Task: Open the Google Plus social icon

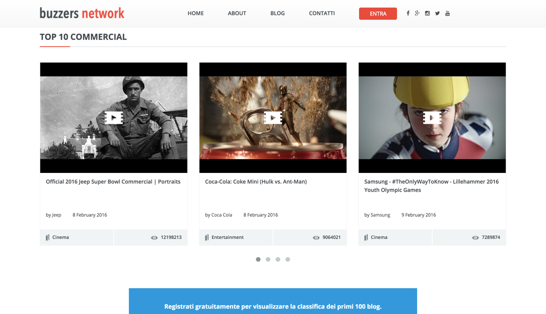Action: pyautogui.click(x=417, y=13)
